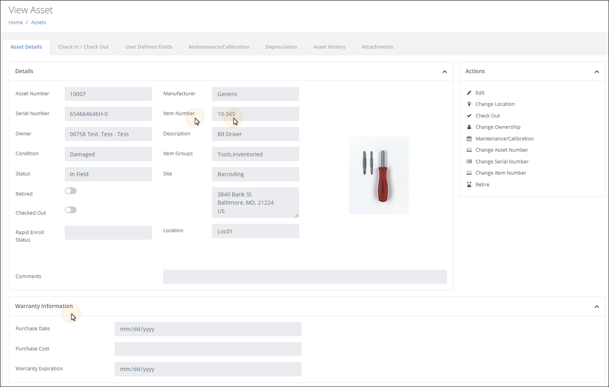Image resolution: width=609 pixels, height=387 pixels.
Task: Click the Condition field showing Damaged
Action: click(108, 154)
